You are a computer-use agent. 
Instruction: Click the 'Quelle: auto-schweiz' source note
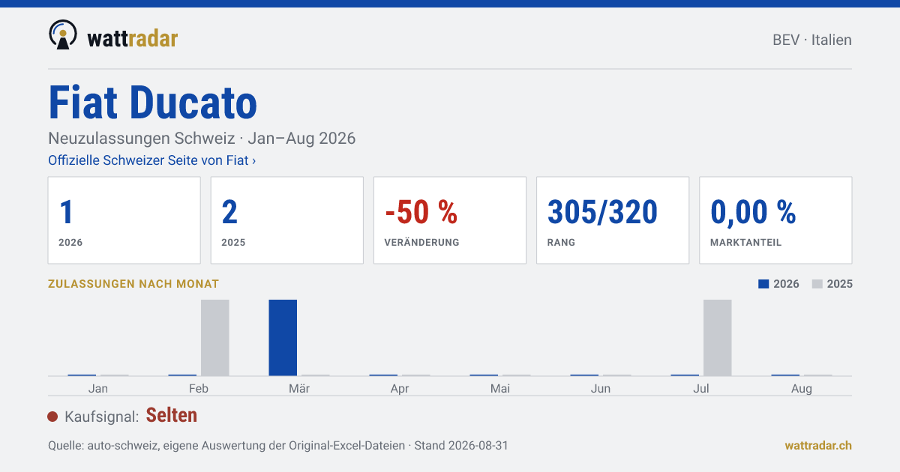(278, 445)
